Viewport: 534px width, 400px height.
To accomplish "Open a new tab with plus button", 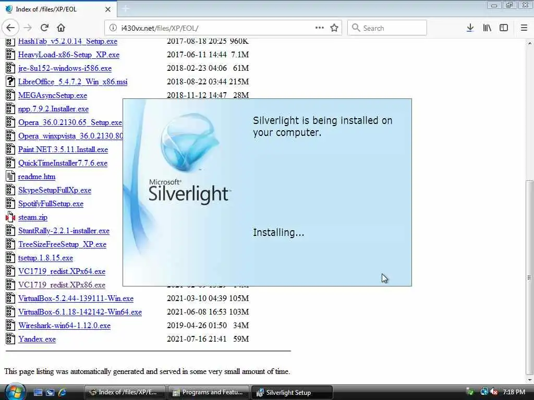I will click(125, 8).
